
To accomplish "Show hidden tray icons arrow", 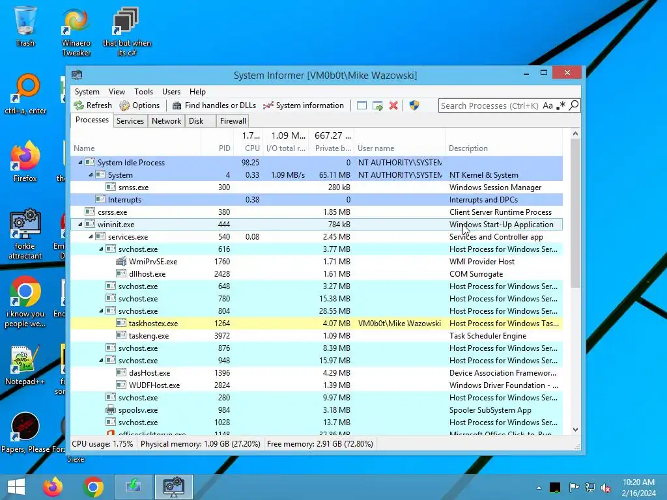I will point(539,488).
